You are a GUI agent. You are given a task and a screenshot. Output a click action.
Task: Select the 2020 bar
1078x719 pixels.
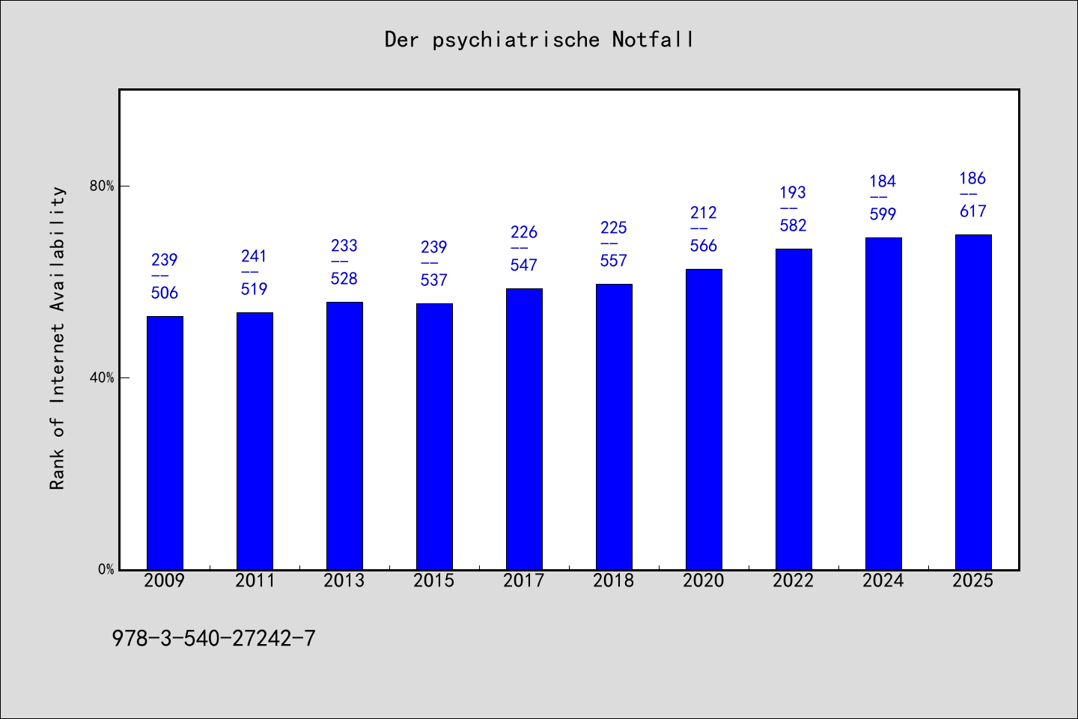704,419
